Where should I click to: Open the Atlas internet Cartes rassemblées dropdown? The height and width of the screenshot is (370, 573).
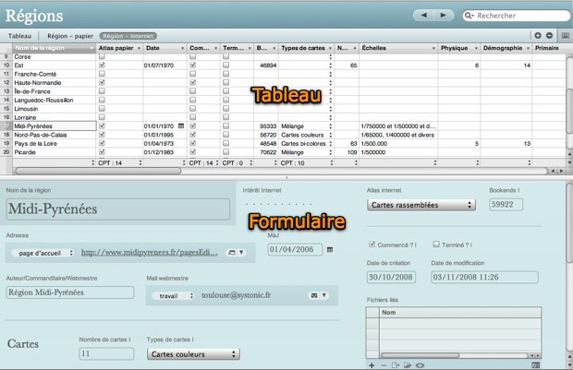click(x=421, y=205)
